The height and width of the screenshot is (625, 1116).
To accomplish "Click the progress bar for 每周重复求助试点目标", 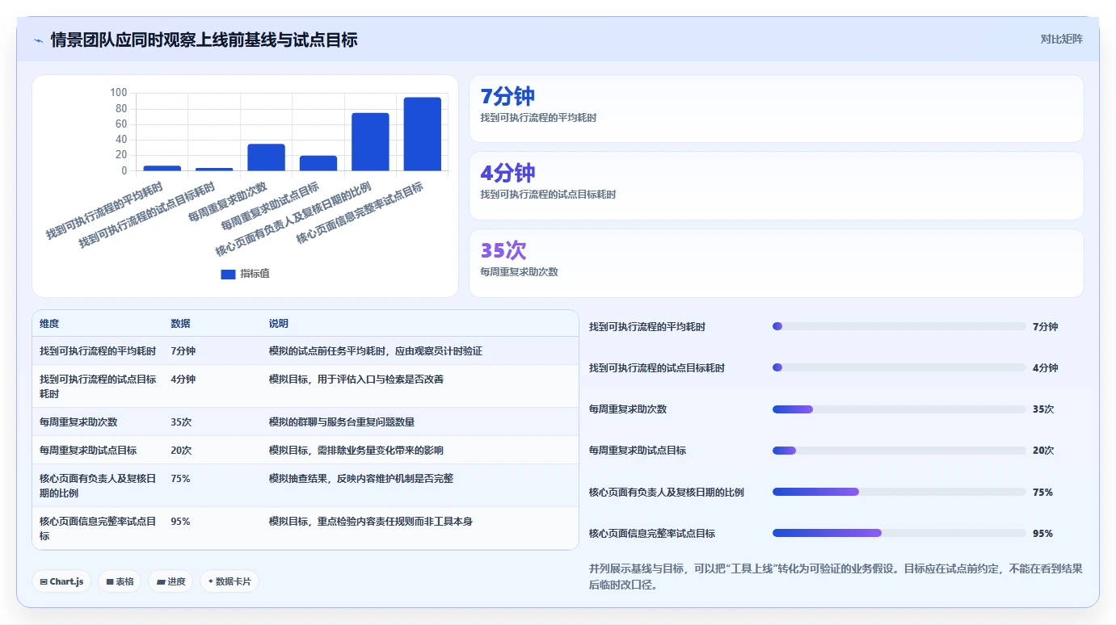I will point(899,451).
